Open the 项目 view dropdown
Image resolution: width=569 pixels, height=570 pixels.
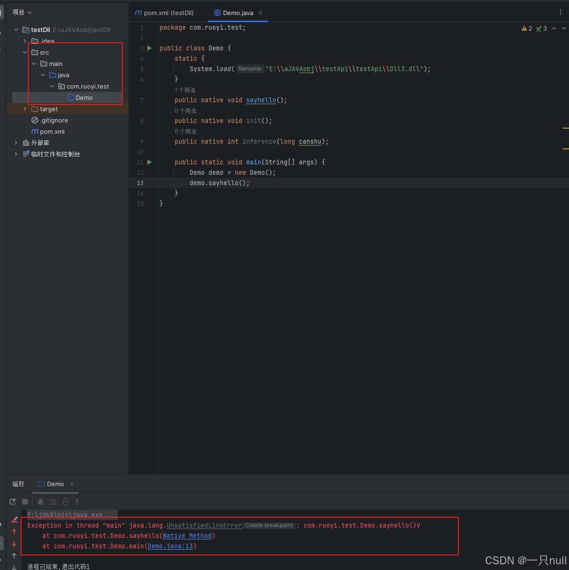point(22,12)
